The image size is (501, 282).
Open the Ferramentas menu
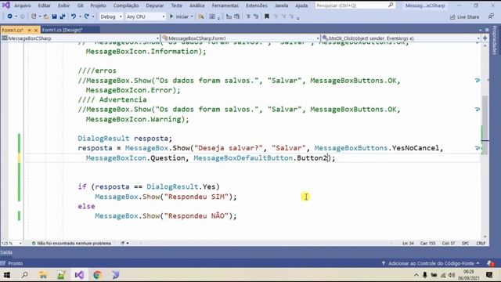tap(225, 5)
